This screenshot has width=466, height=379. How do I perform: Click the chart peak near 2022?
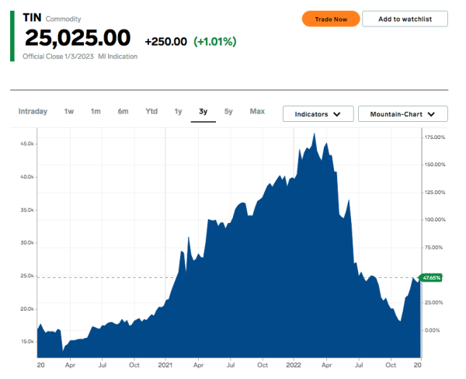314,135
